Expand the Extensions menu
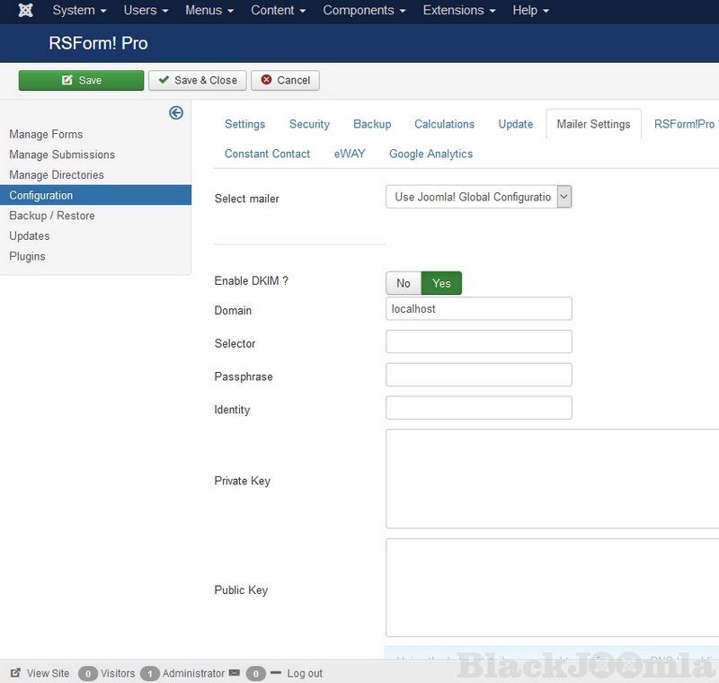The image size is (719, 683). point(458,11)
